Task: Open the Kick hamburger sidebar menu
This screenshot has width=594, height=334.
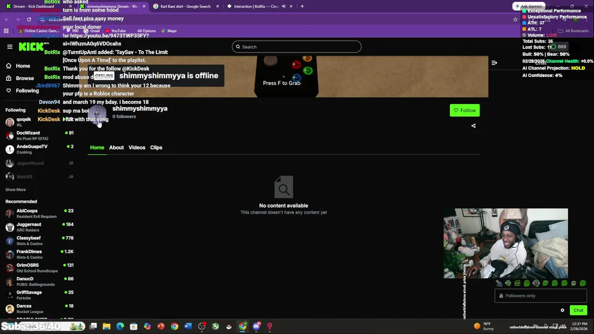Action: tap(10, 47)
